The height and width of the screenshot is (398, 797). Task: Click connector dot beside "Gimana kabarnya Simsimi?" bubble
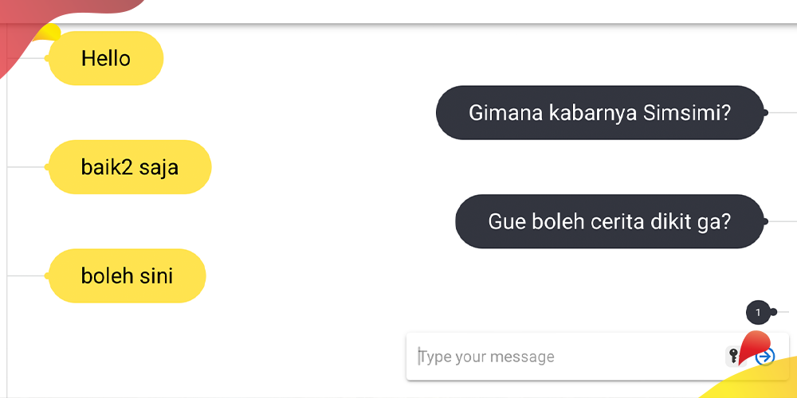(765, 113)
